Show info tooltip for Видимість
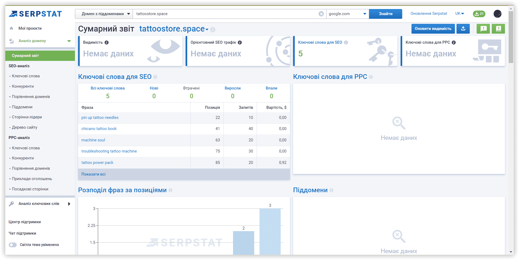 pyautogui.click(x=106, y=42)
